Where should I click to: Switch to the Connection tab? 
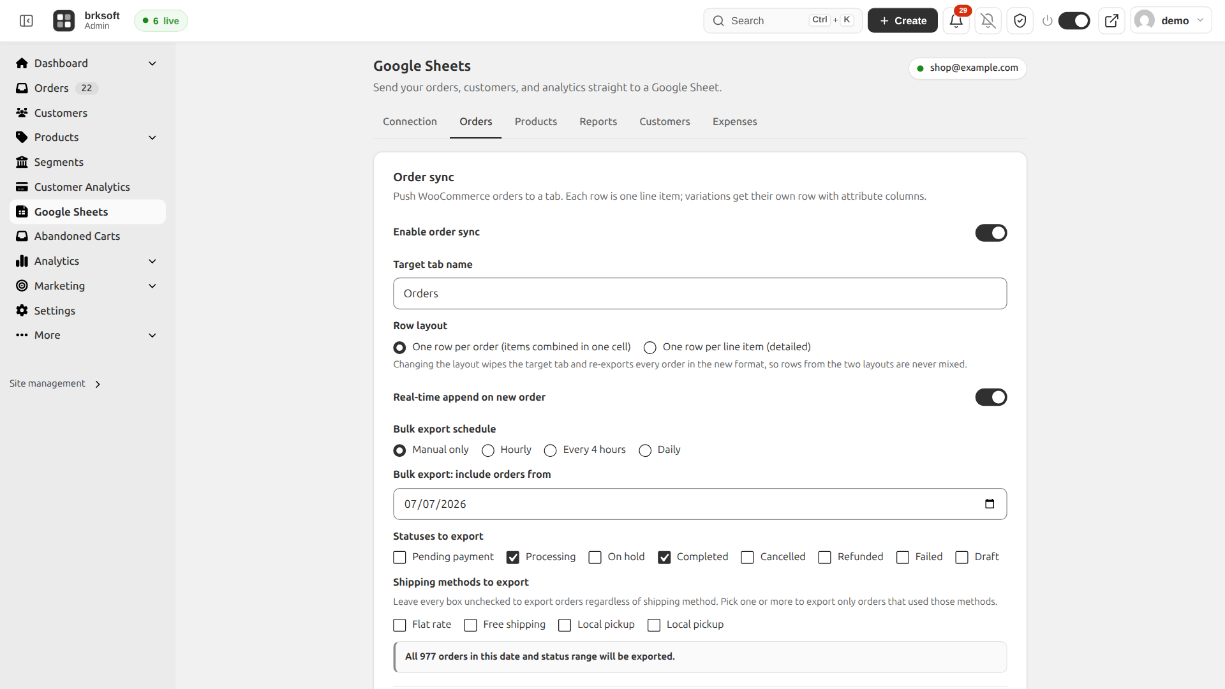point(410,122)
